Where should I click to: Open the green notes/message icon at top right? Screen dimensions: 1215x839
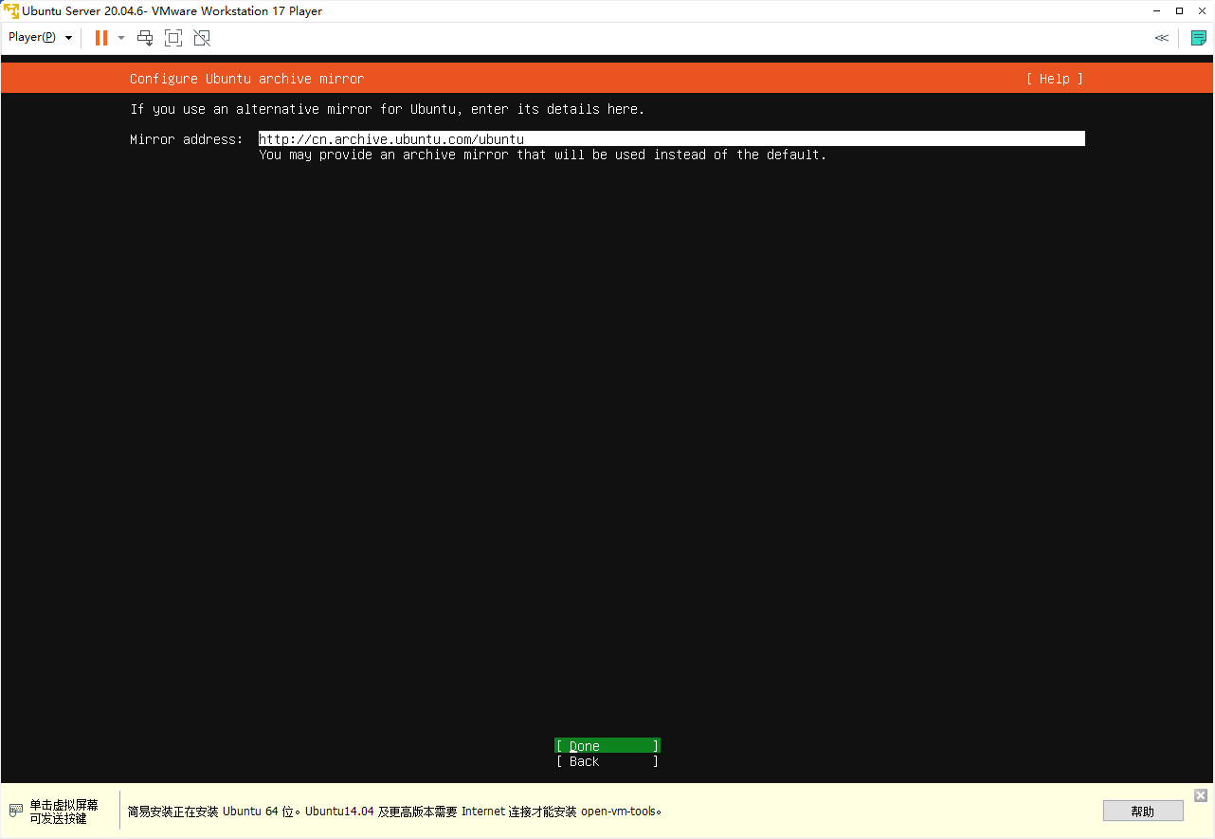tap(1199, 38)
